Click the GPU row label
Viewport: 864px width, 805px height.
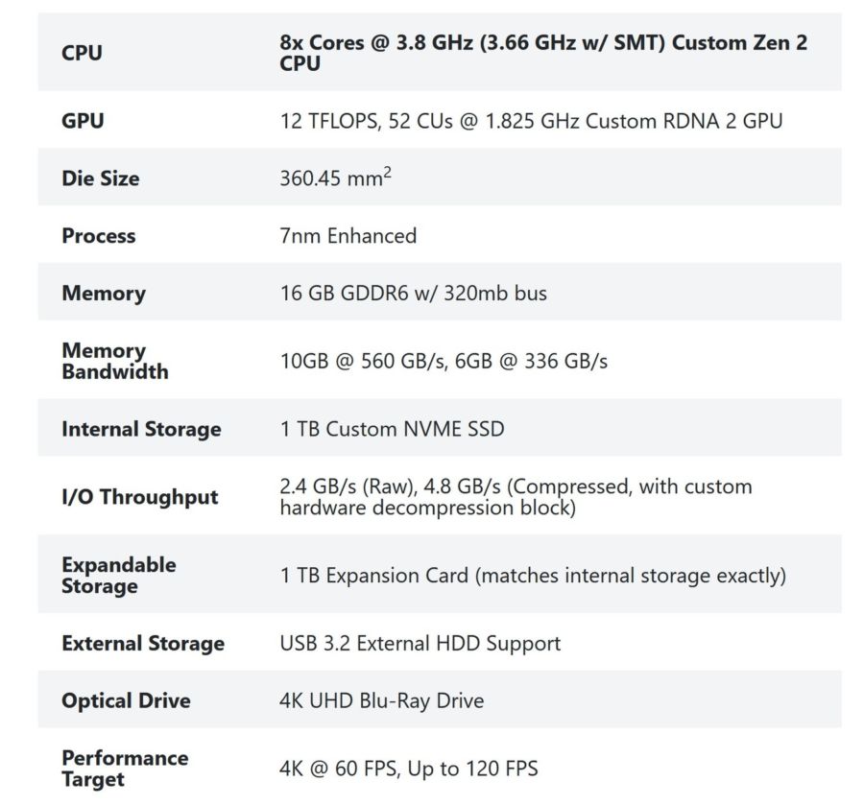(83, 121)
